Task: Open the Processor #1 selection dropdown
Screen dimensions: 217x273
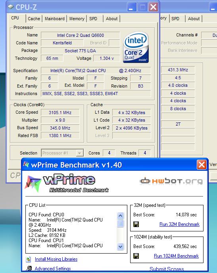Action: click(79, 153)
